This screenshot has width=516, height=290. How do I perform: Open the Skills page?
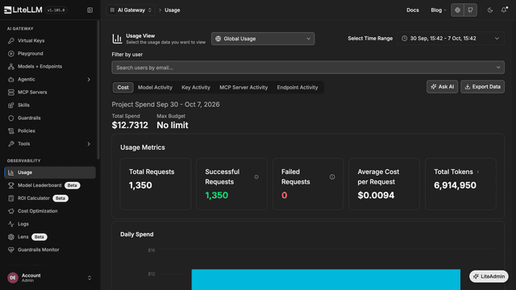tap(49, 106)
